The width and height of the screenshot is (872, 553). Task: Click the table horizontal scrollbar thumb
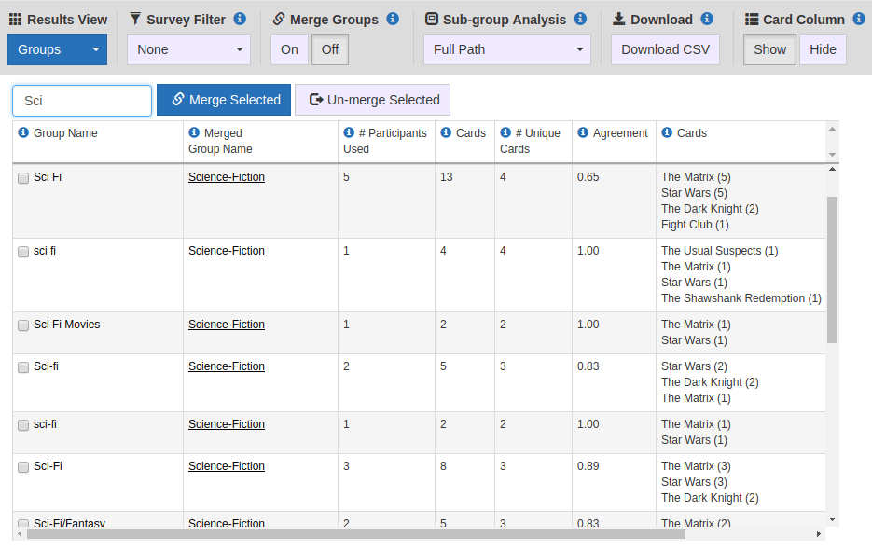tap(356, 534)
